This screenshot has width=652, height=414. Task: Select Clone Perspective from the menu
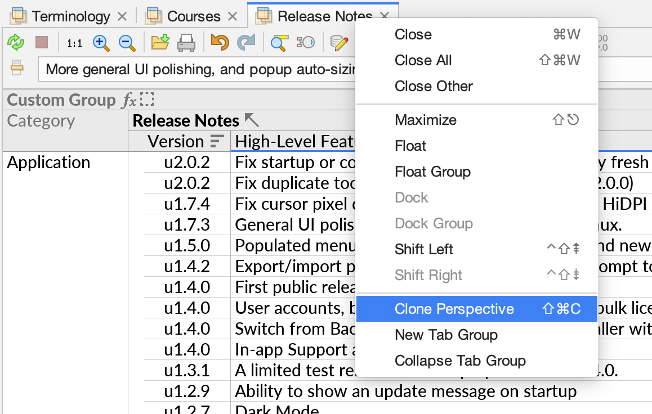click(454, 309)
